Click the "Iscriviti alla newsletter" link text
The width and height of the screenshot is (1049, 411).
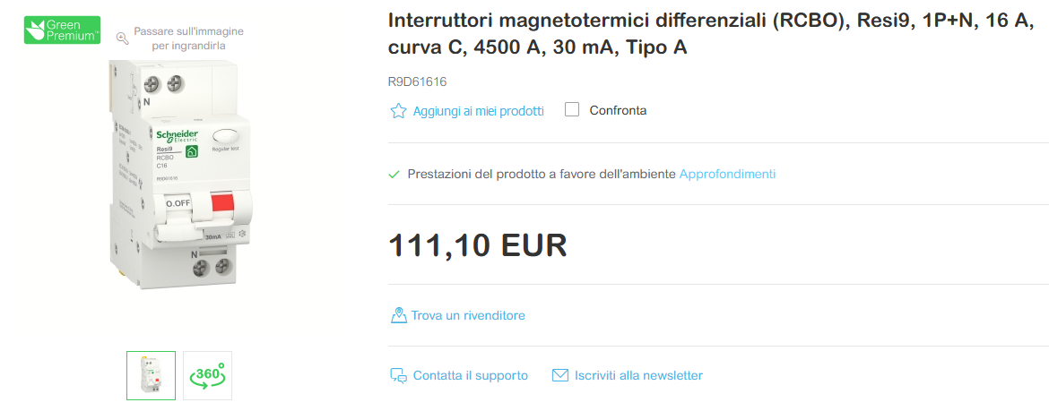[638, 375]
